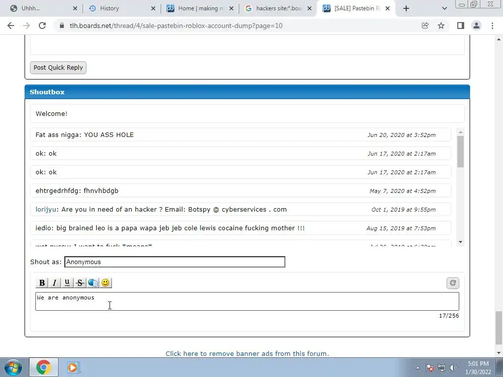Image resolution: width=503 pixels, height=377 pixels.
Task: Close the hackers site Google tab
Action: [x=309, y=8]
